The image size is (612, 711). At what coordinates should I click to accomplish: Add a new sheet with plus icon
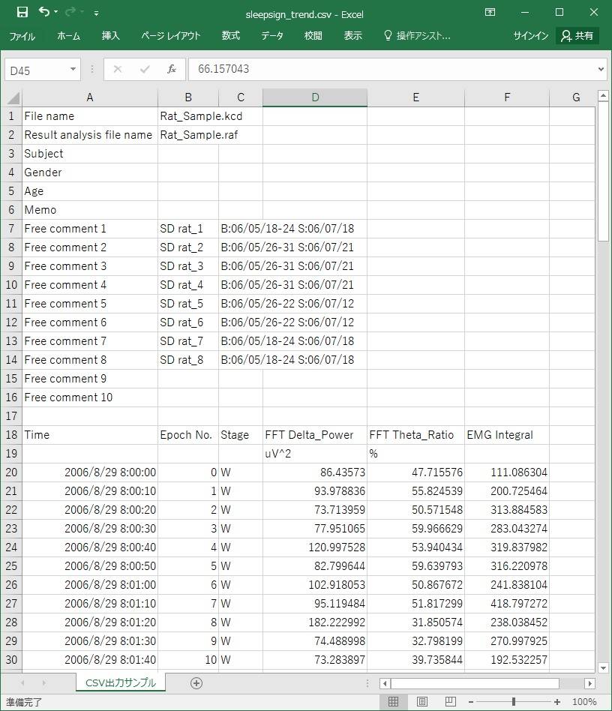click(196, 682)
